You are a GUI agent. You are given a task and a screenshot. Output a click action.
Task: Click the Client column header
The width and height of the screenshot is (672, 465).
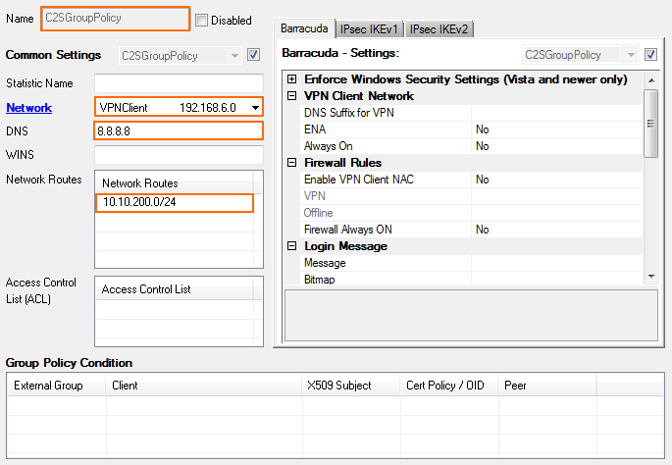(204, 386)
